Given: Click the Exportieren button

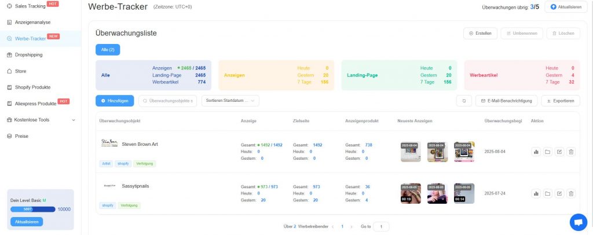Looking at the screenshot, I should (x=561, y=101).
